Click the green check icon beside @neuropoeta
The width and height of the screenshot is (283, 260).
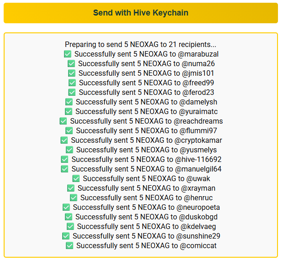pyautogui.click(x=66, y=207)
